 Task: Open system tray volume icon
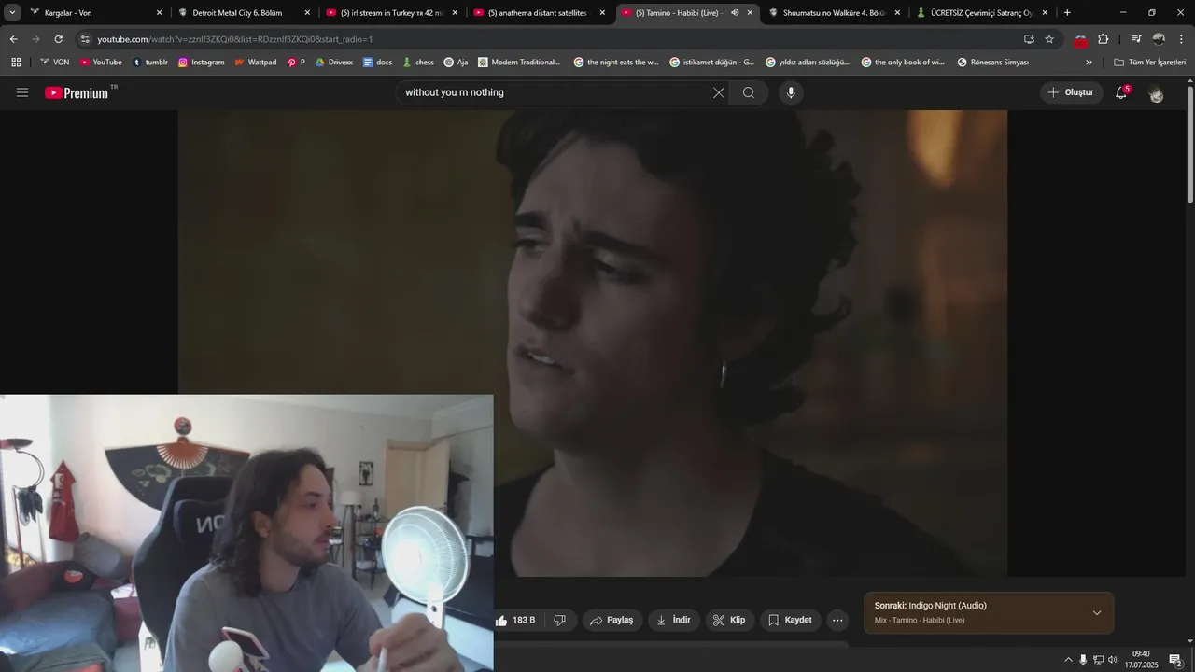[x=1113, y=660]
